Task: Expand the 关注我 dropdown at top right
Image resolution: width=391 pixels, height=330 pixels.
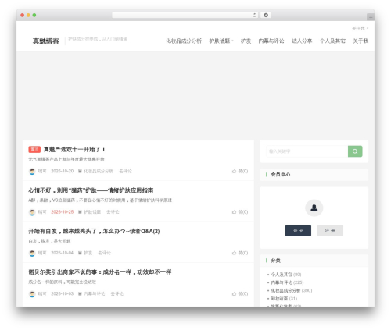Action: 360,28
